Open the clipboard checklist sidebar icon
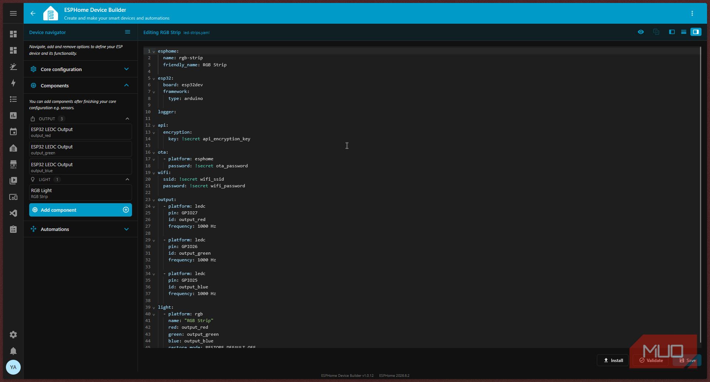 tap(13, 229)
